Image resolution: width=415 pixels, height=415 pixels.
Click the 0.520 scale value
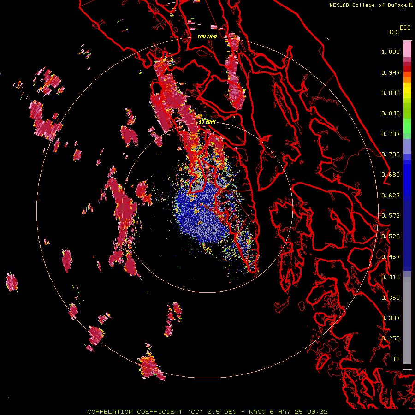391,237
